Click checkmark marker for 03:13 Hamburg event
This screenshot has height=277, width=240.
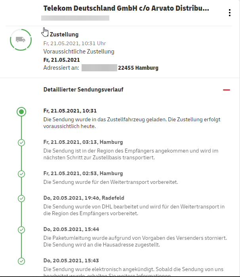click(x=21, y=143)
